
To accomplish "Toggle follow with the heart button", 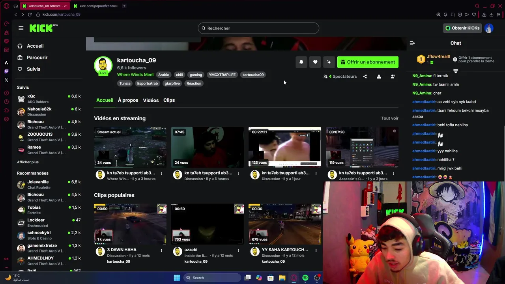I will click(315, 62).
